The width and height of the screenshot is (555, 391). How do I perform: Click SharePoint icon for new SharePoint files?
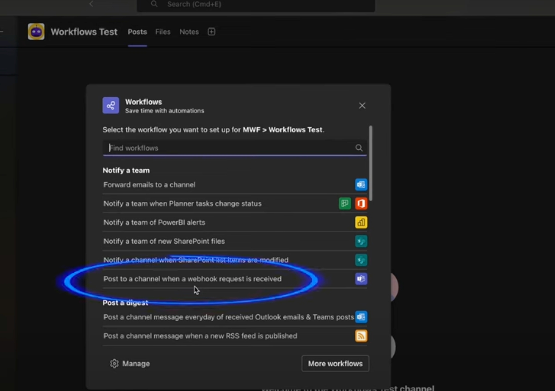(x=361, y=241)
